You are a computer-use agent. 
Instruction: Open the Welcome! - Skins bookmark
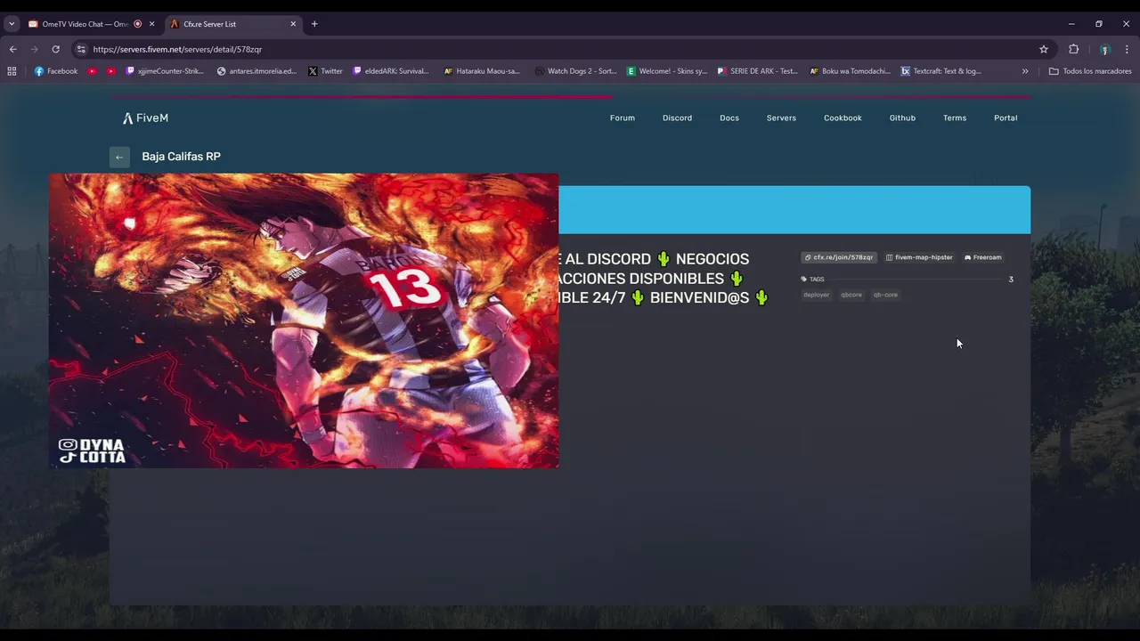pyautogui.click(x=667, y=71)
